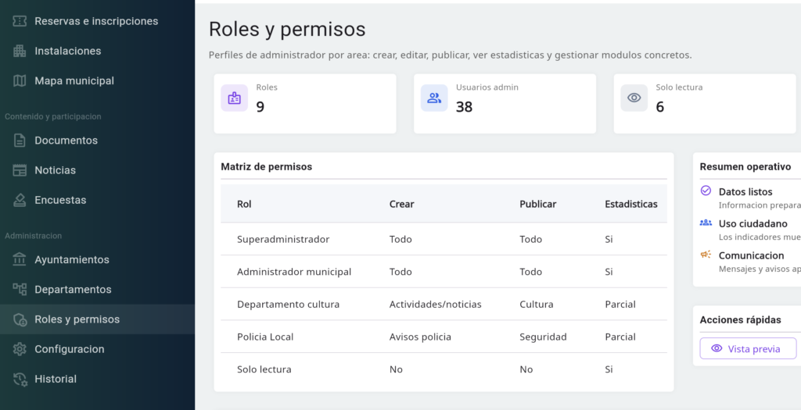The height and width of the screenshot is (410, 801).
Task: Navigate to Documentos
Action: click(97, 141)
